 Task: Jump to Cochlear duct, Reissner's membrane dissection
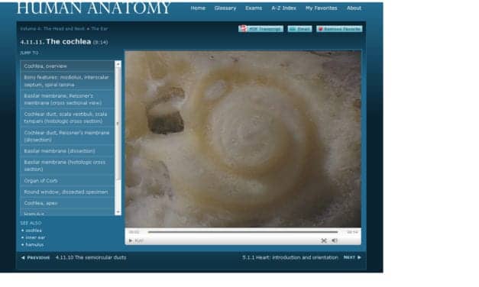tap(67, 136)
